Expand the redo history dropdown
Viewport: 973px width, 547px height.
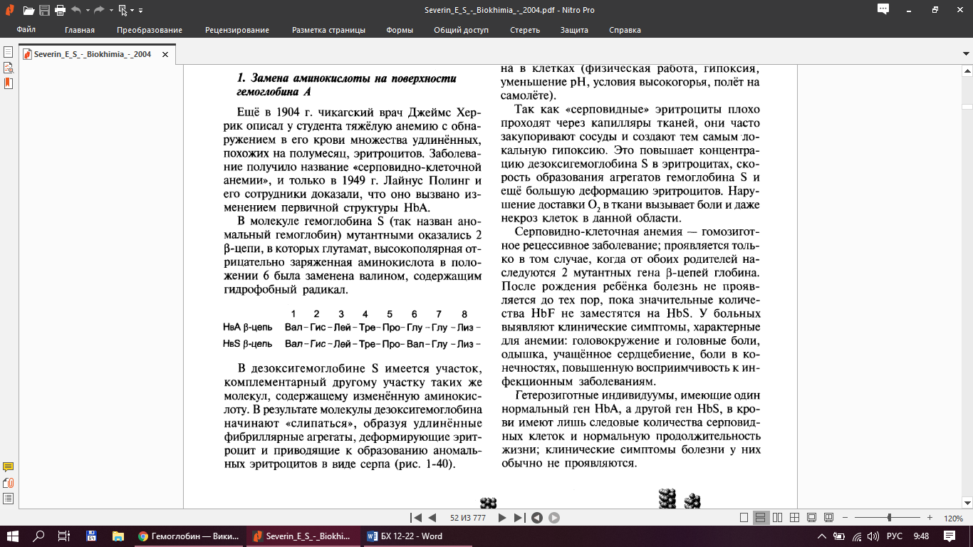tap(110, 11)
